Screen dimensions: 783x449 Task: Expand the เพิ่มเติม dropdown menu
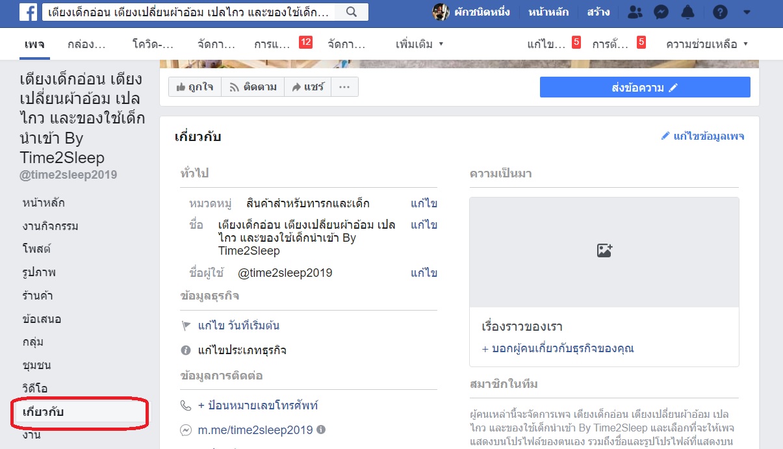point(420,44)
